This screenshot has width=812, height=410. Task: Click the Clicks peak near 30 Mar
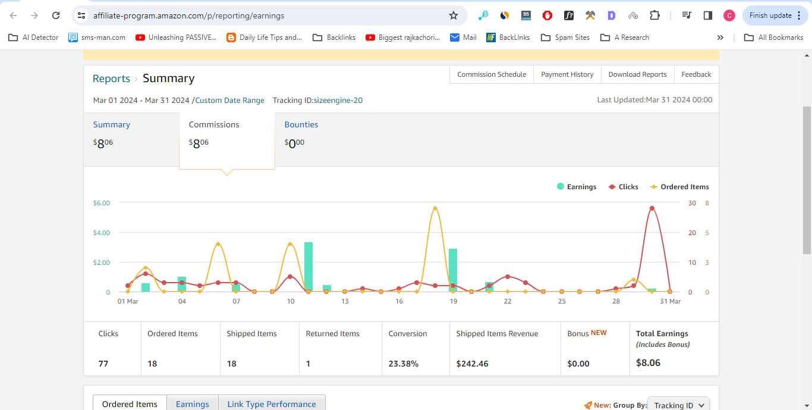652,208
